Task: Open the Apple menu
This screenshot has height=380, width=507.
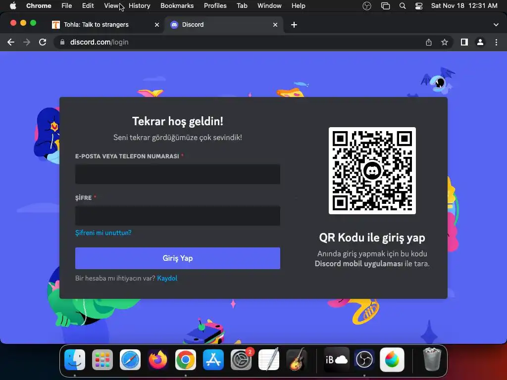Action: pos(13,5)
